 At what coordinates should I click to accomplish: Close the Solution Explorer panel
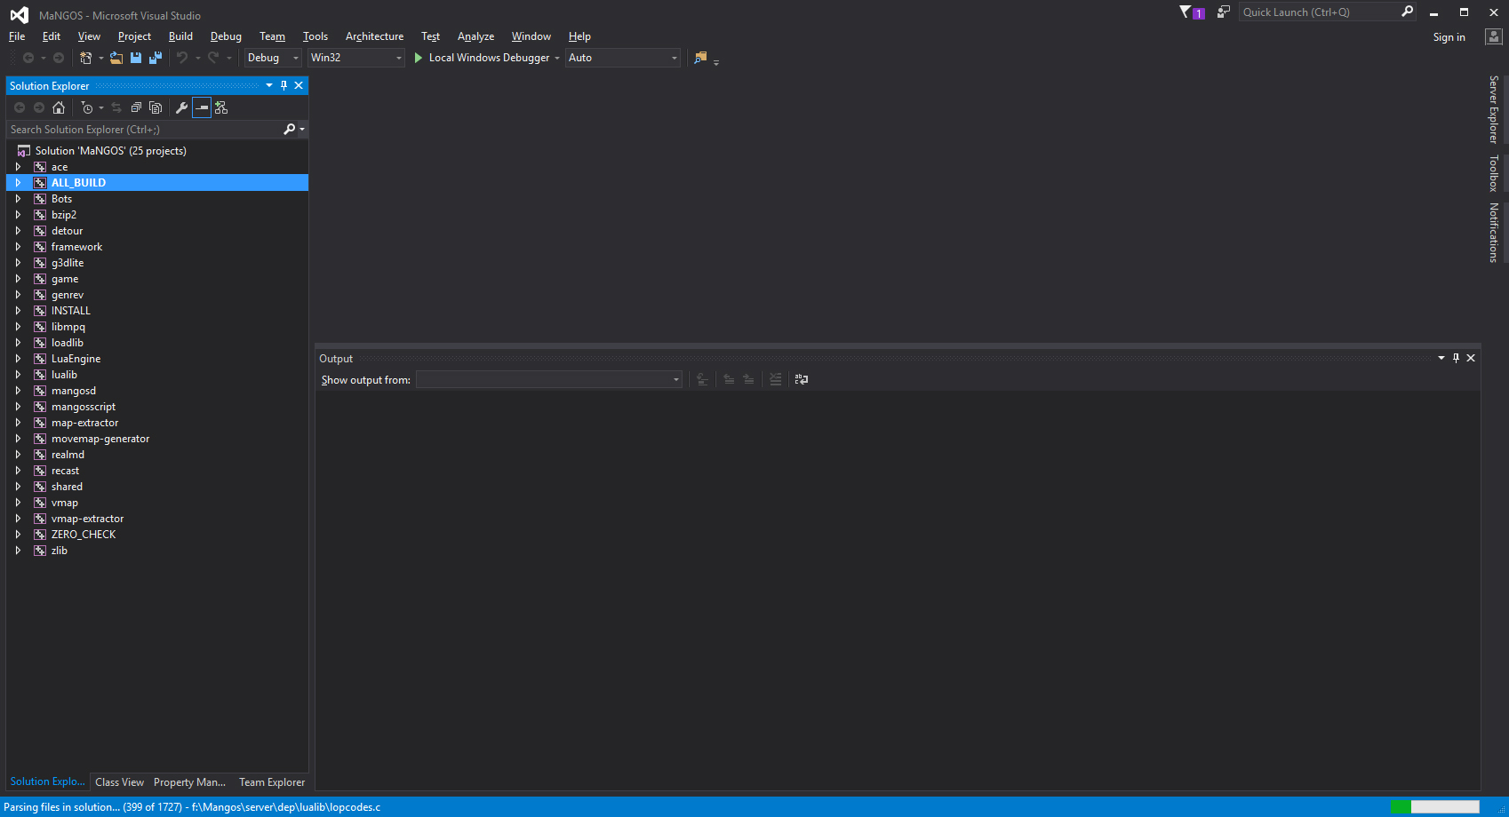(299, 85)
